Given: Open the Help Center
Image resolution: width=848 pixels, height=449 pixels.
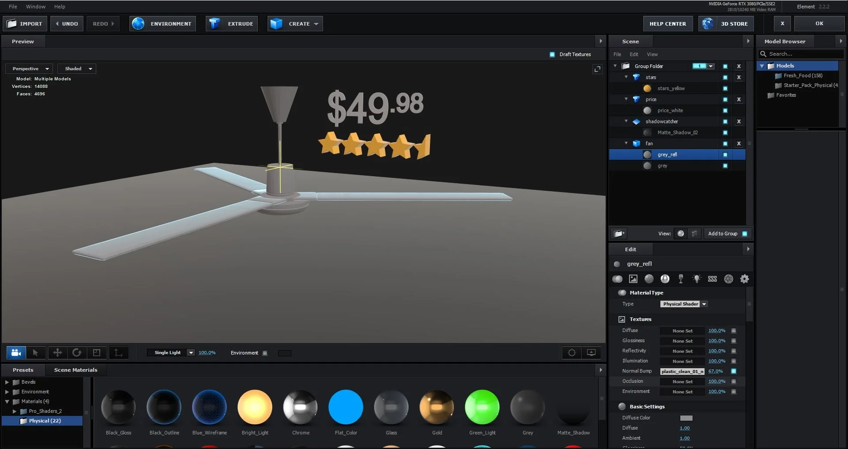Looking at the screenshot, I should tap(667, 24).
